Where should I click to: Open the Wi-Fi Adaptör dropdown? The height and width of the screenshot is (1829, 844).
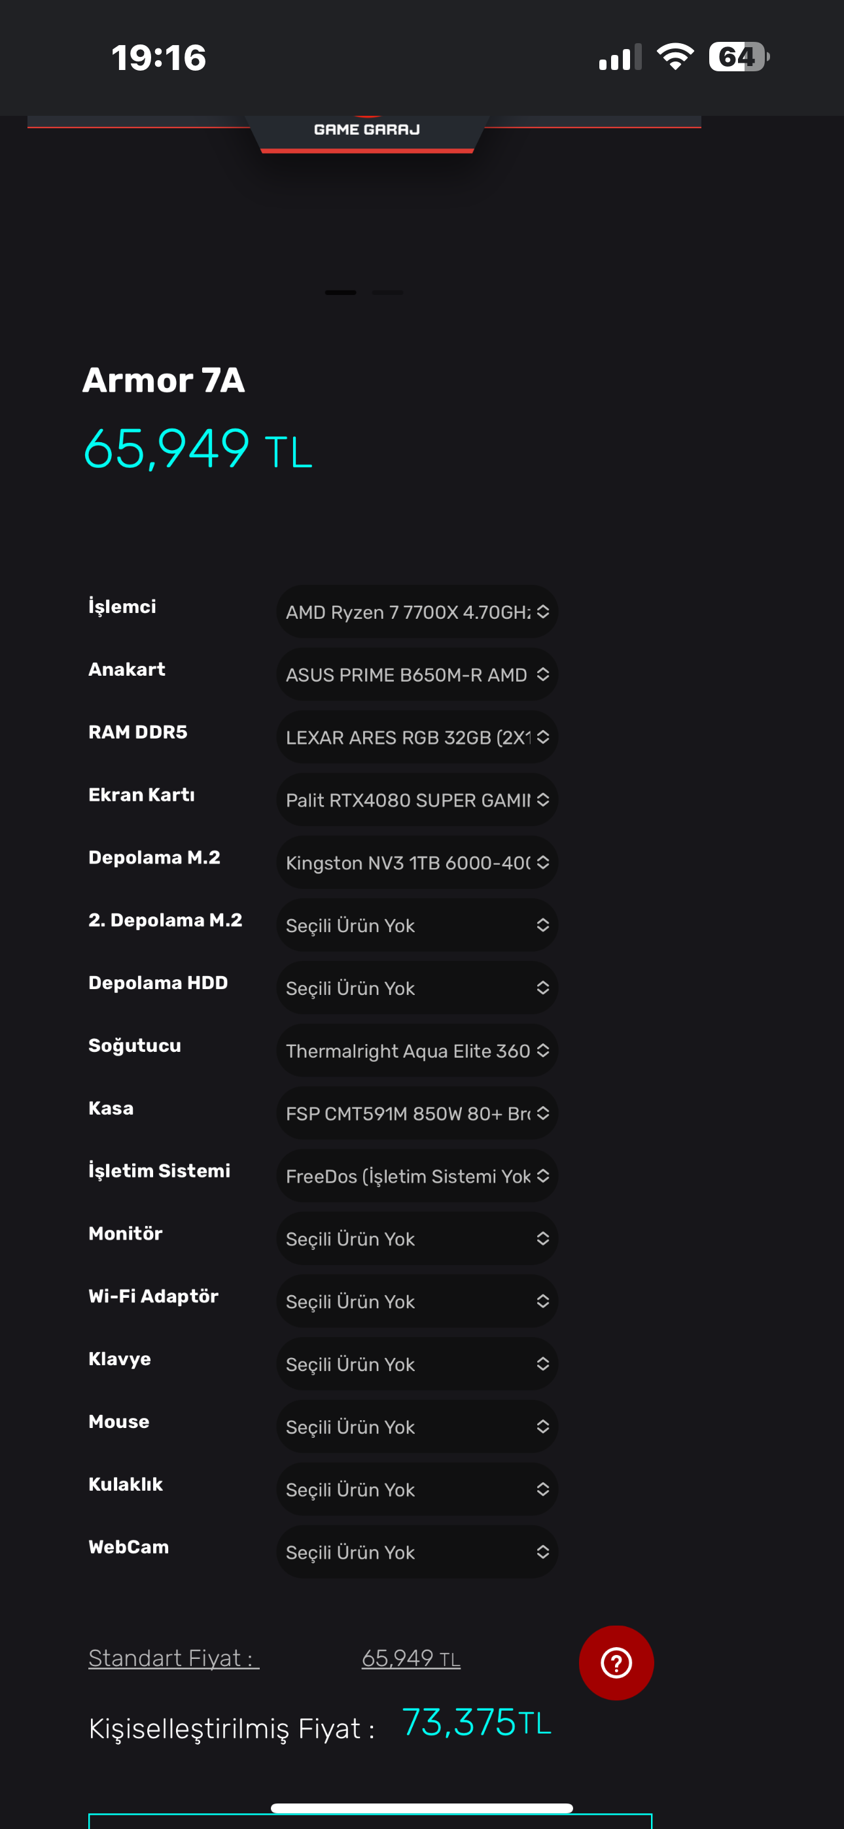coord(416,1300)
